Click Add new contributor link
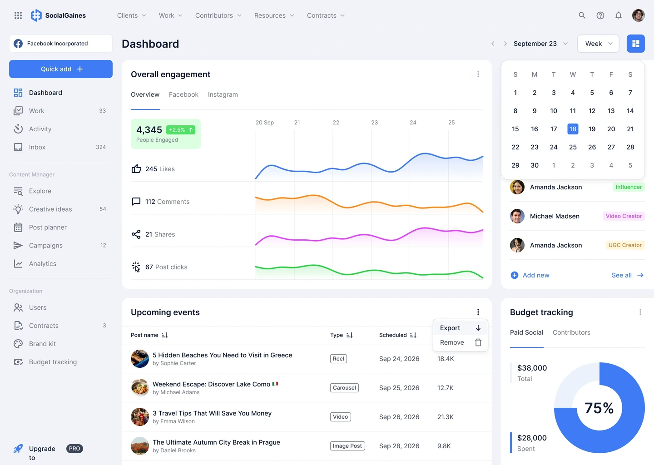The image size is (654, 465). [530, 275]
